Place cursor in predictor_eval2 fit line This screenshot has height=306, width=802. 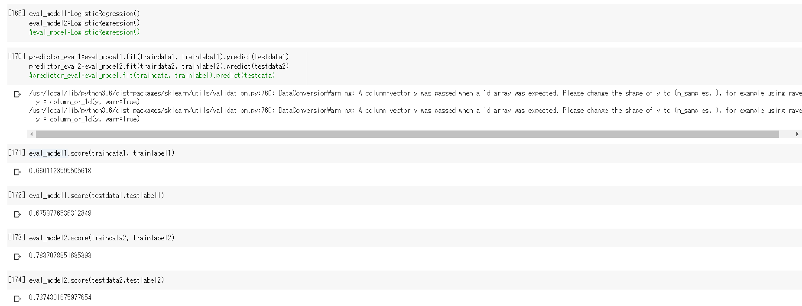[159, 66]
